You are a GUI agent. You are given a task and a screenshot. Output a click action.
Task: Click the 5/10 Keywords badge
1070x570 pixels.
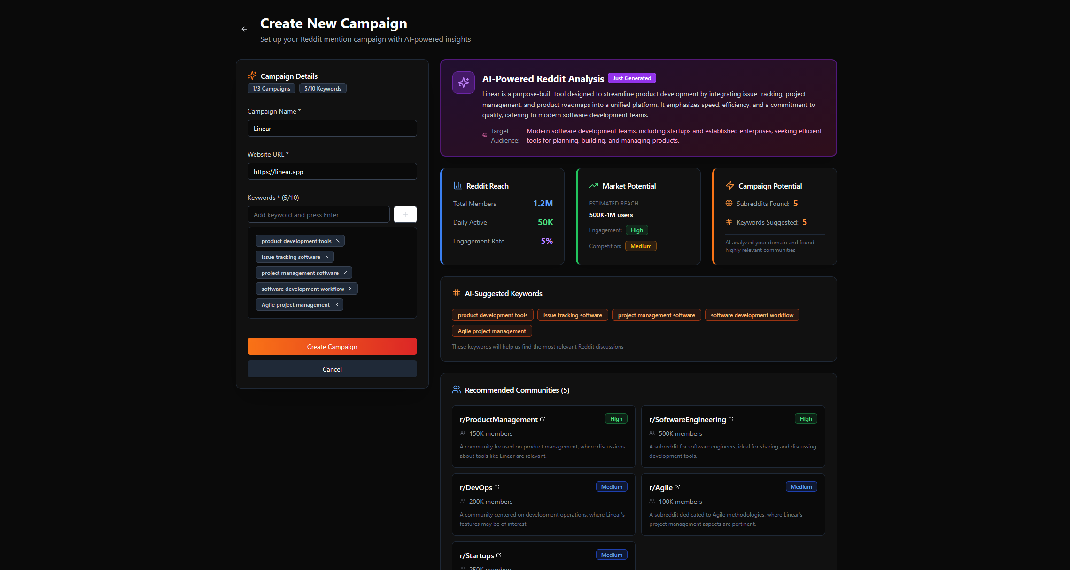point(323,88)
